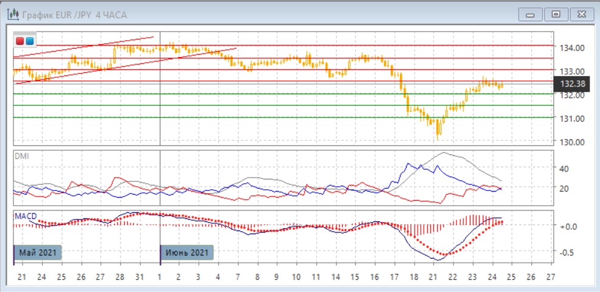The height and width of the screenshot is (292, 600).
Task: Click the DMI scale value 40
Action: (x=563, y=169)
